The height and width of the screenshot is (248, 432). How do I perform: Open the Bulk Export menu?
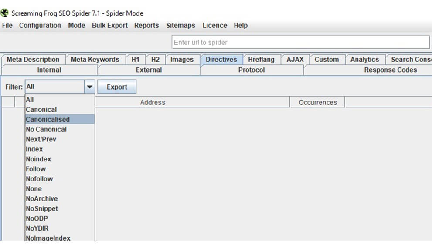point(110,25)
